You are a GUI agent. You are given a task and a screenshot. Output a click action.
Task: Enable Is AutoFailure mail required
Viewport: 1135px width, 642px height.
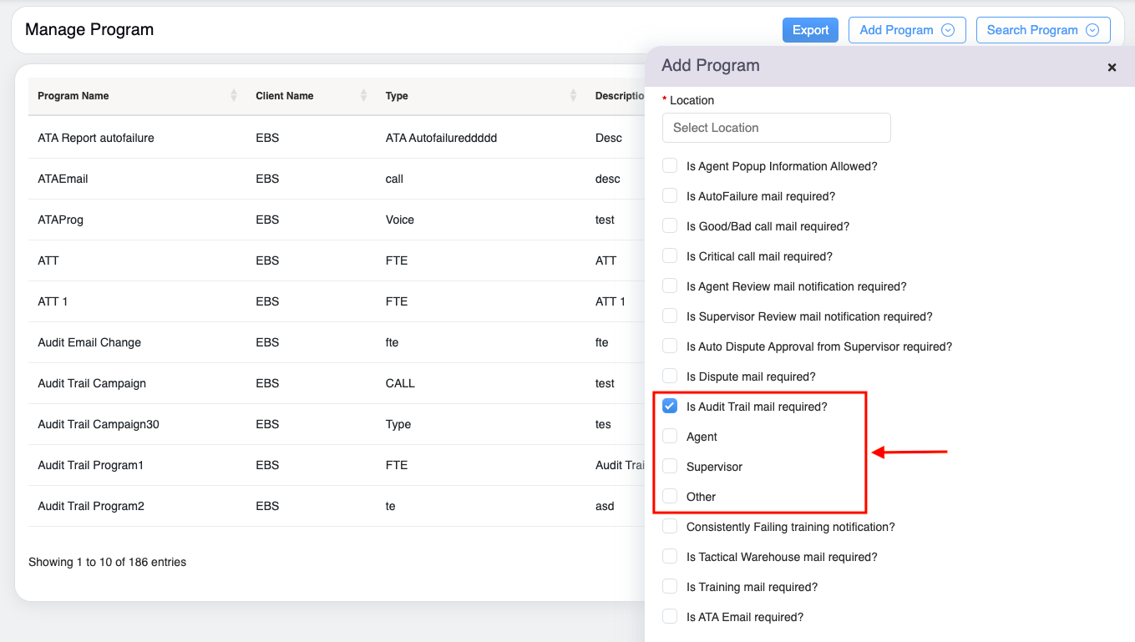(x=670, y=196)
